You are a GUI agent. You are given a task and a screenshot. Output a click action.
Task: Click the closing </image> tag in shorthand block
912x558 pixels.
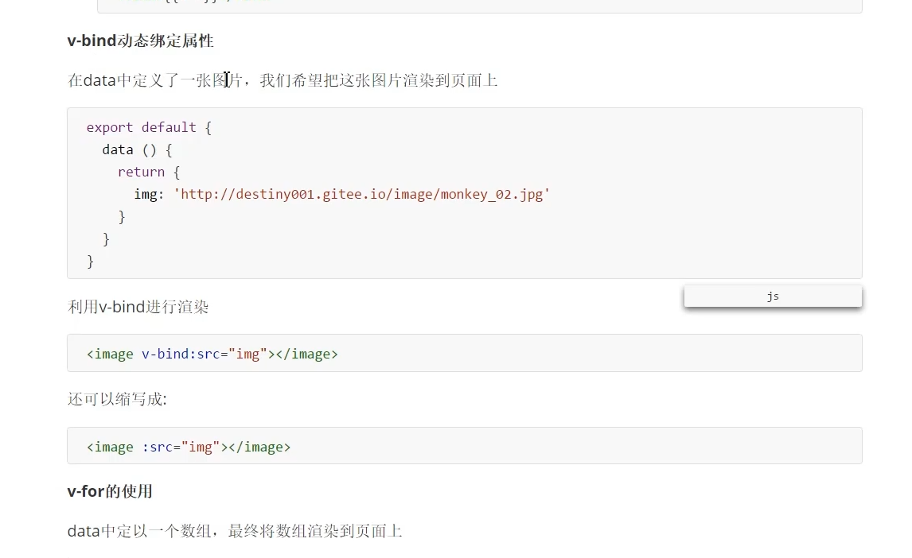coord(259,447)
